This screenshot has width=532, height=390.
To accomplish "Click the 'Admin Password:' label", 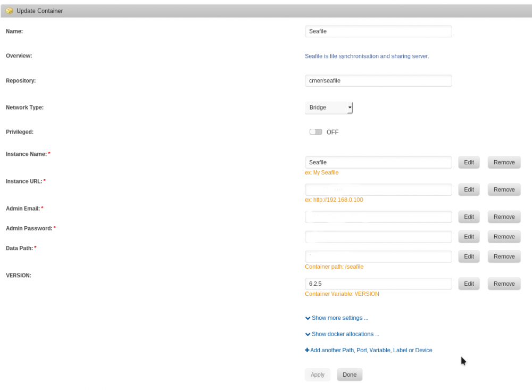I will pyautogui.click(x=29, y=228).
